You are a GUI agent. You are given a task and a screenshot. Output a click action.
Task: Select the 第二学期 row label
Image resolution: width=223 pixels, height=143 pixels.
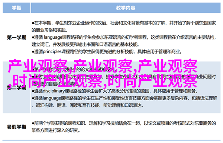16,87
